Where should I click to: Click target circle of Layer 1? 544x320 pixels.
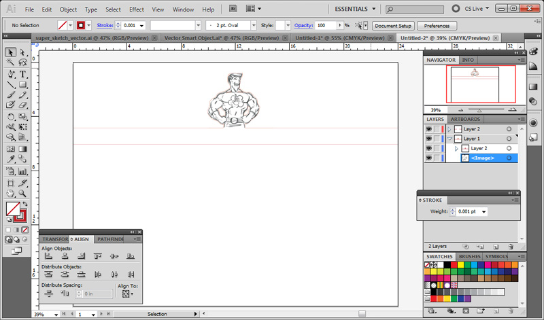(x=509, y=139)
